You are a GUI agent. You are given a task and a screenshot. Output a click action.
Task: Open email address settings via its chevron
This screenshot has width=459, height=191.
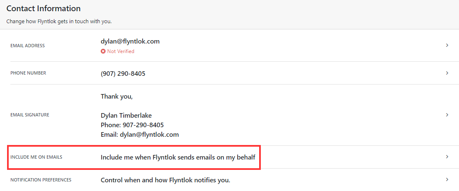447,45
